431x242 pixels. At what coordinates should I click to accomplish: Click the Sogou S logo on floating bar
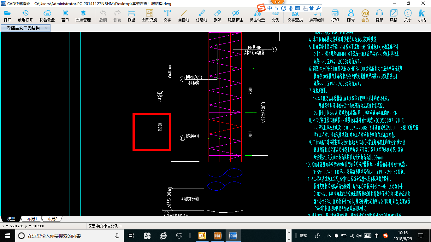(261, 8)
